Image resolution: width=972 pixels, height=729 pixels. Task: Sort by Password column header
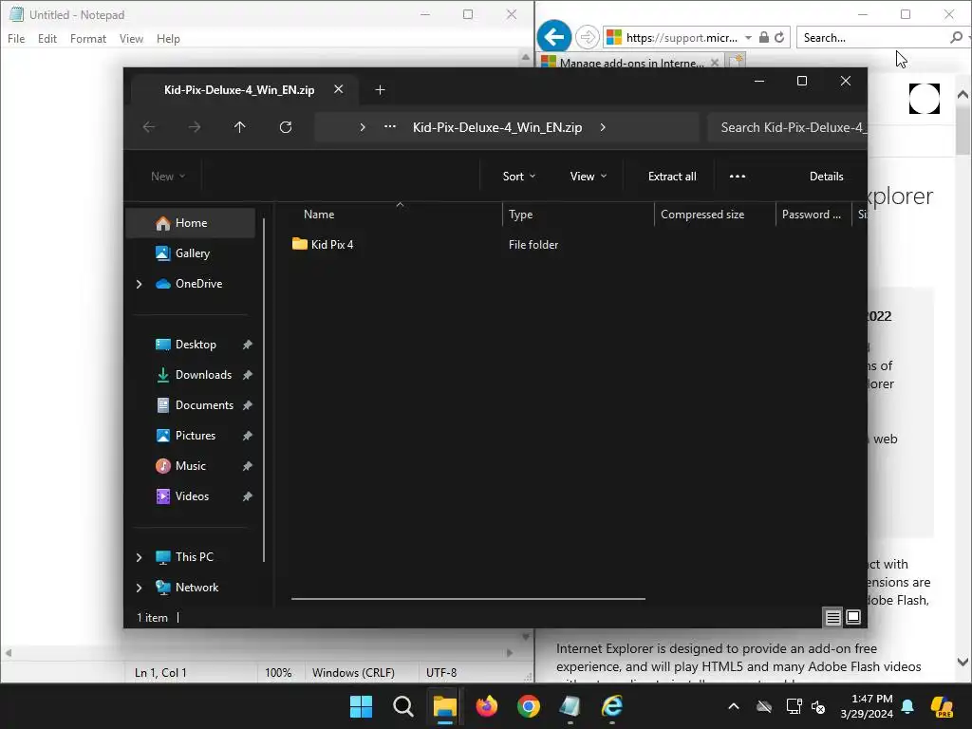coord(813,215)
